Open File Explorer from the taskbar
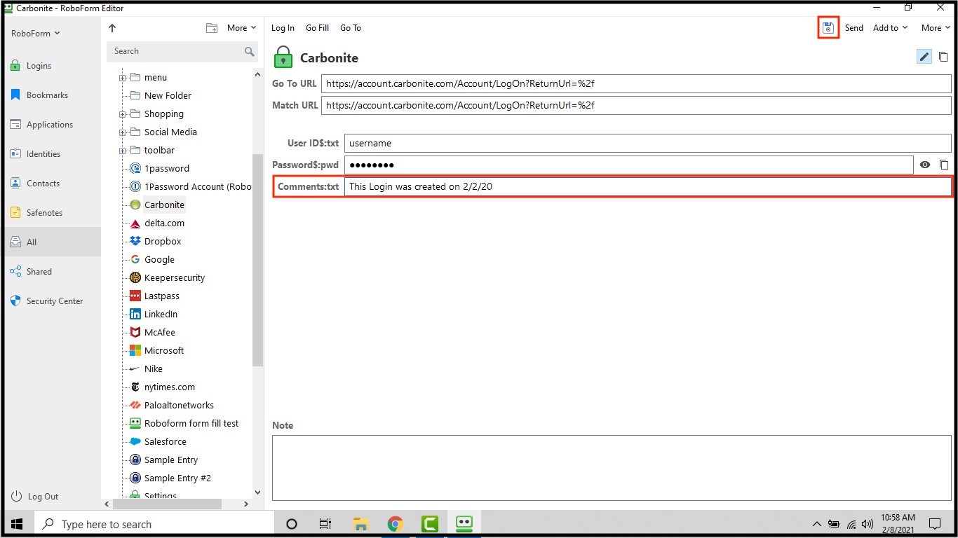This screenshot has height=538, width=958. pyautogui.click(x=361, y=524)
